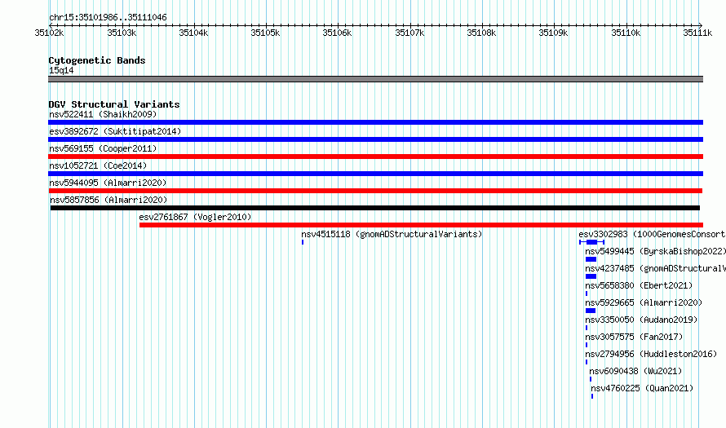This screenshot has height=428, width=726.
Task: Click the 35111k ruler label
Action: (x=697, y=33)
